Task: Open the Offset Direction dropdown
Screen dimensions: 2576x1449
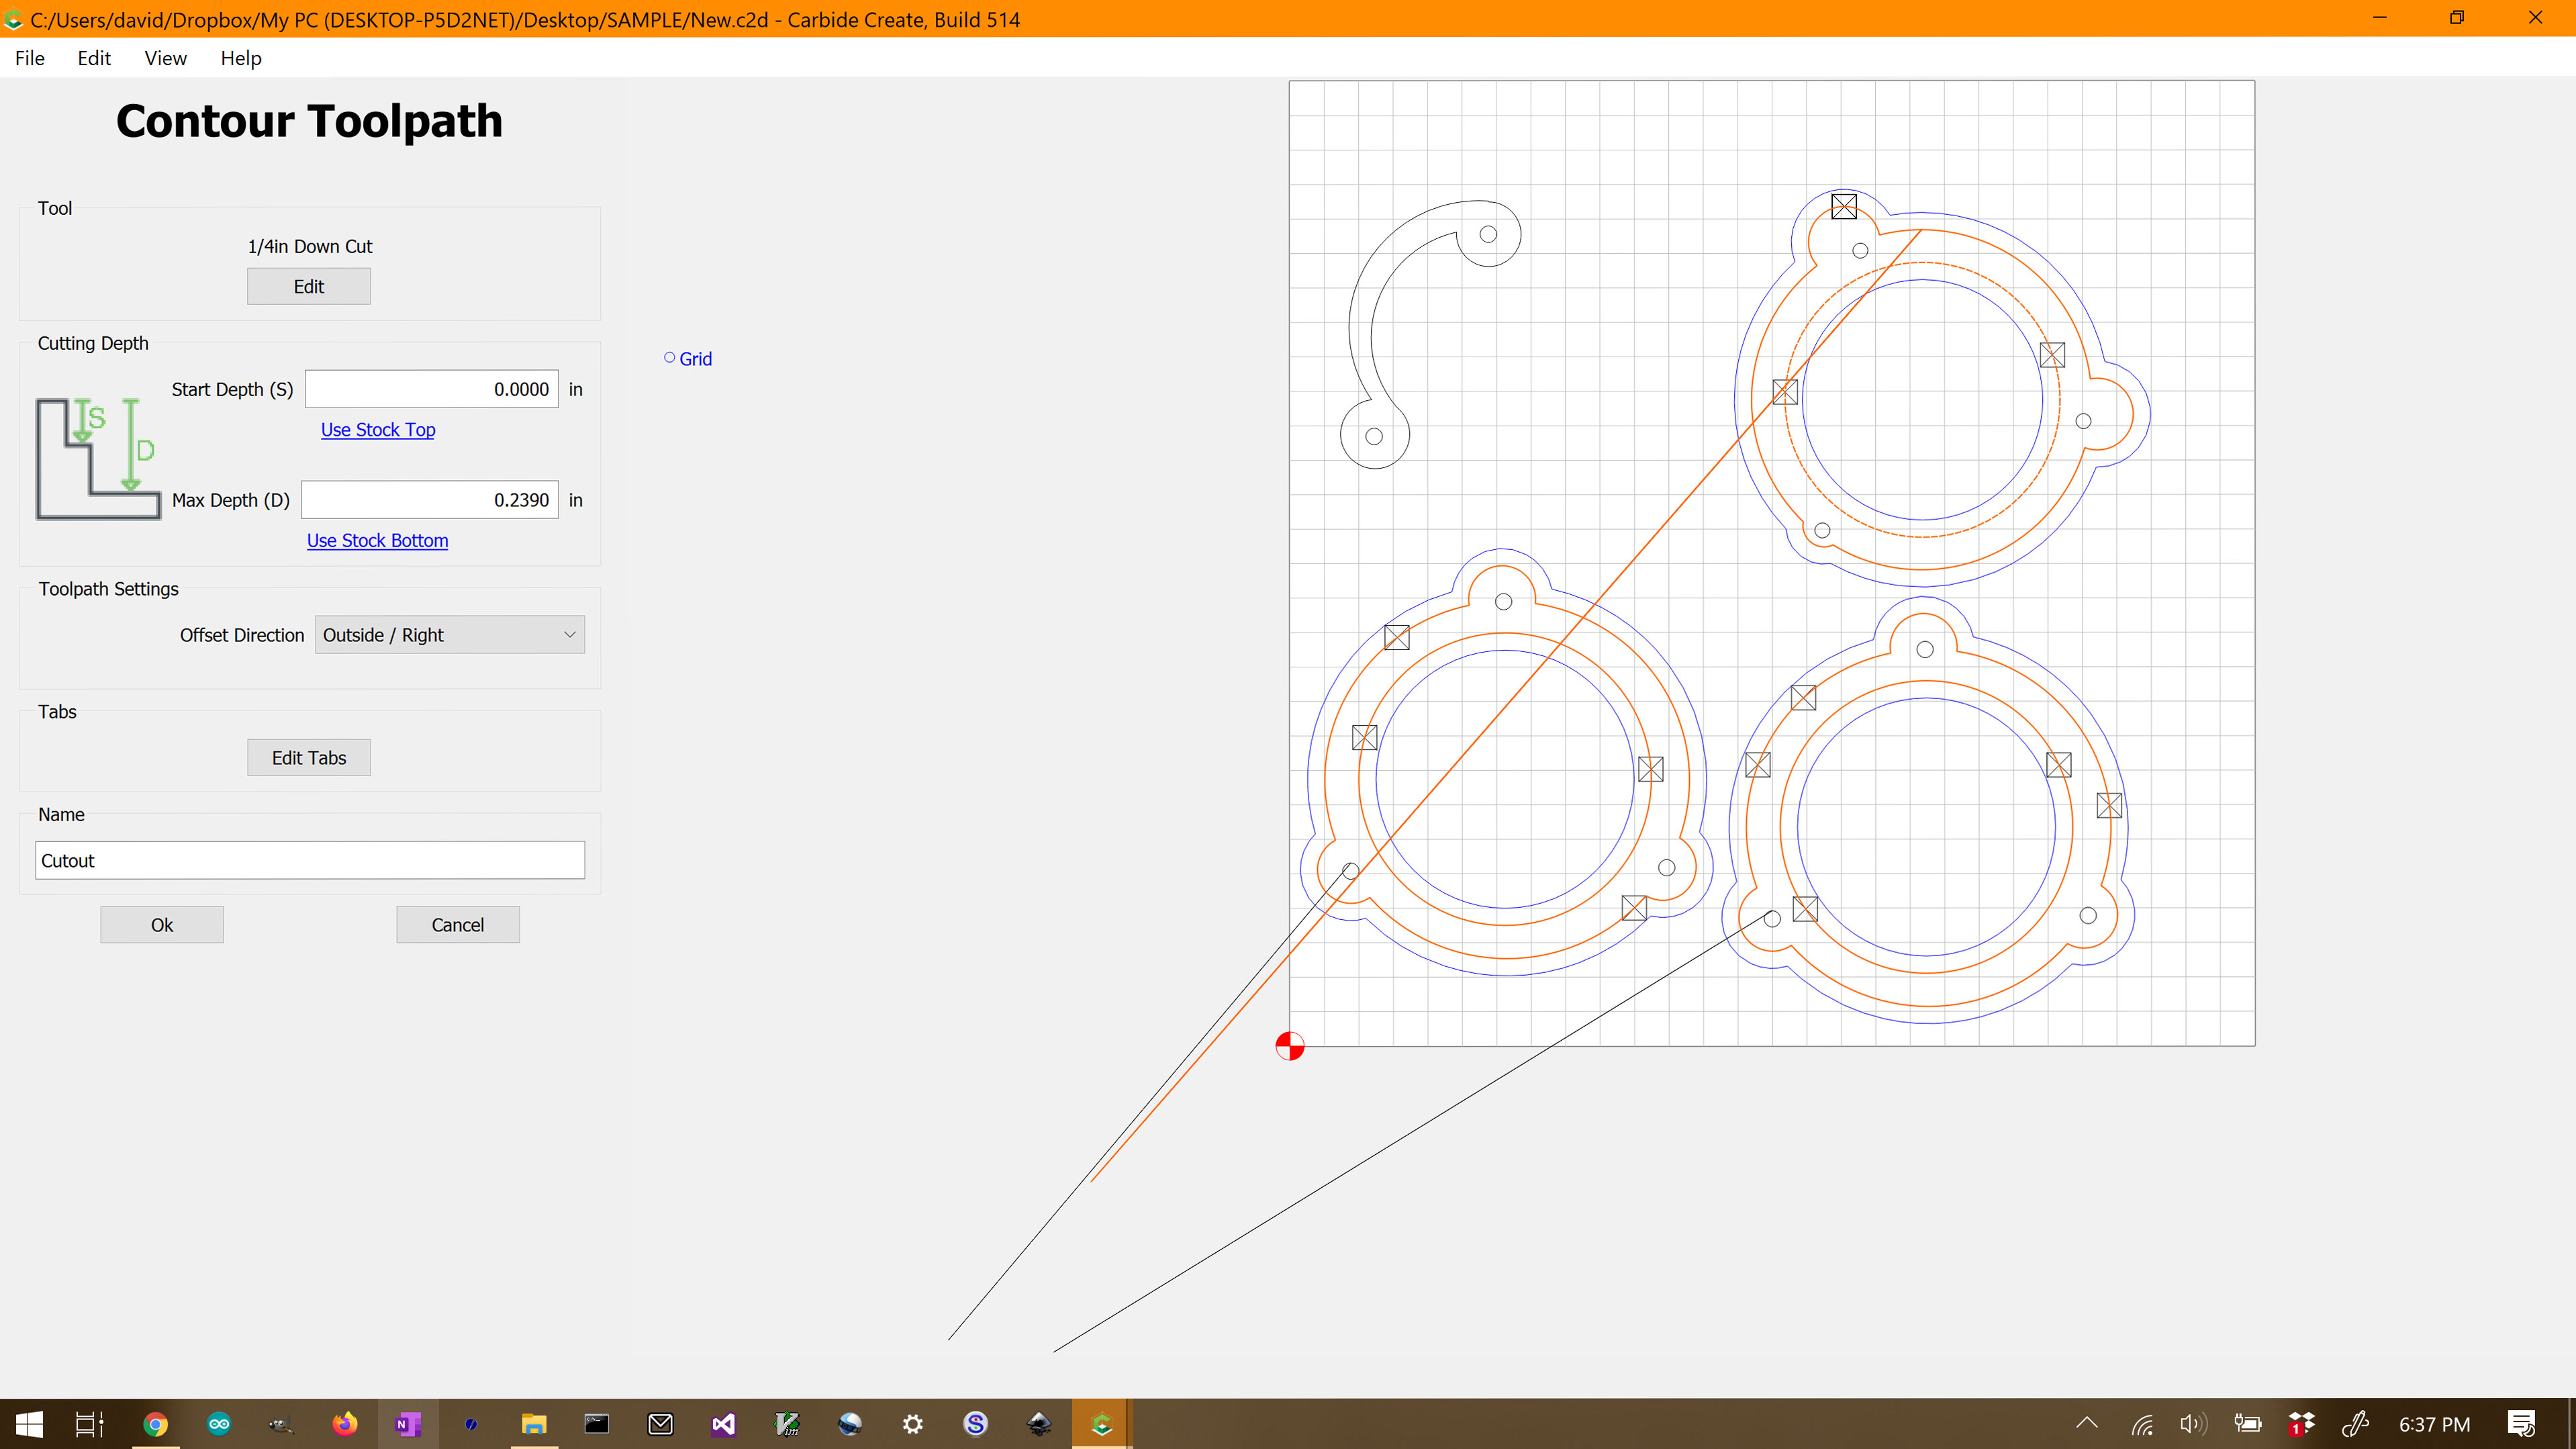Action: click(x=450, y=635)
